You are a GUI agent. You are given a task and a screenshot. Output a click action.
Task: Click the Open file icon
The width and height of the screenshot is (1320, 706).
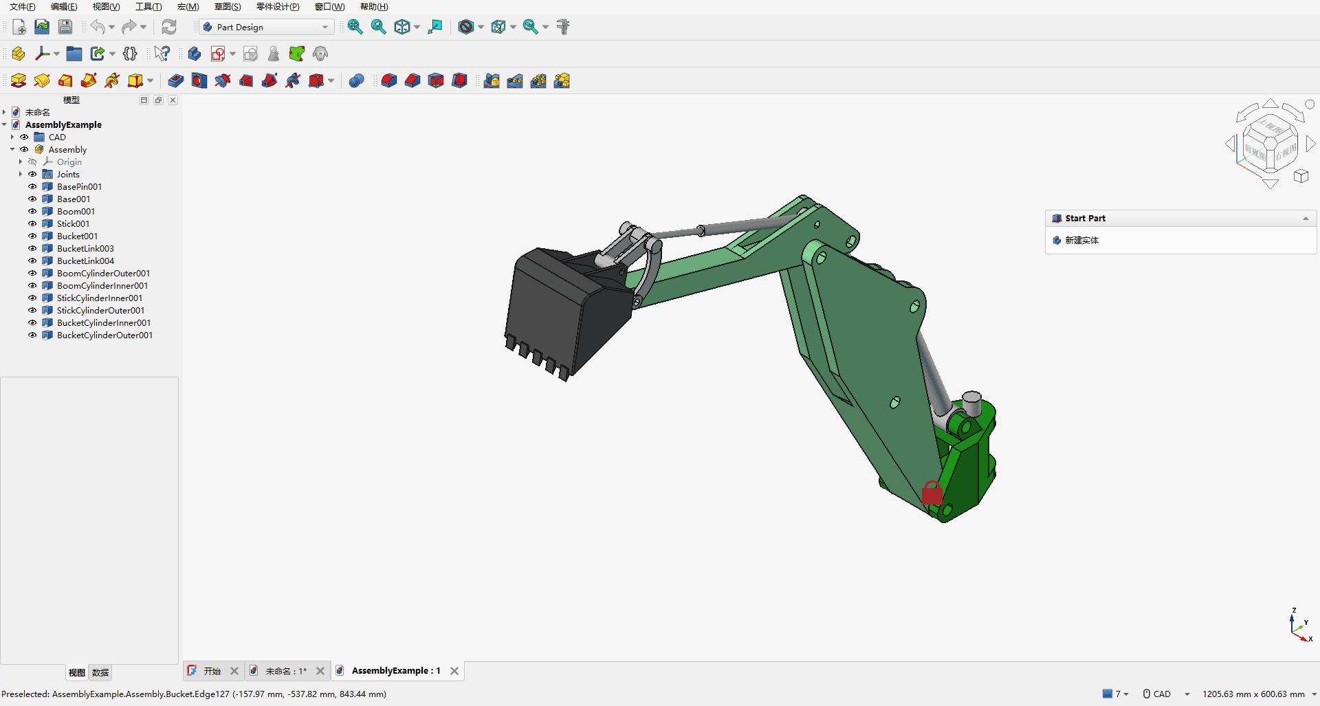[x=42, y=27]
